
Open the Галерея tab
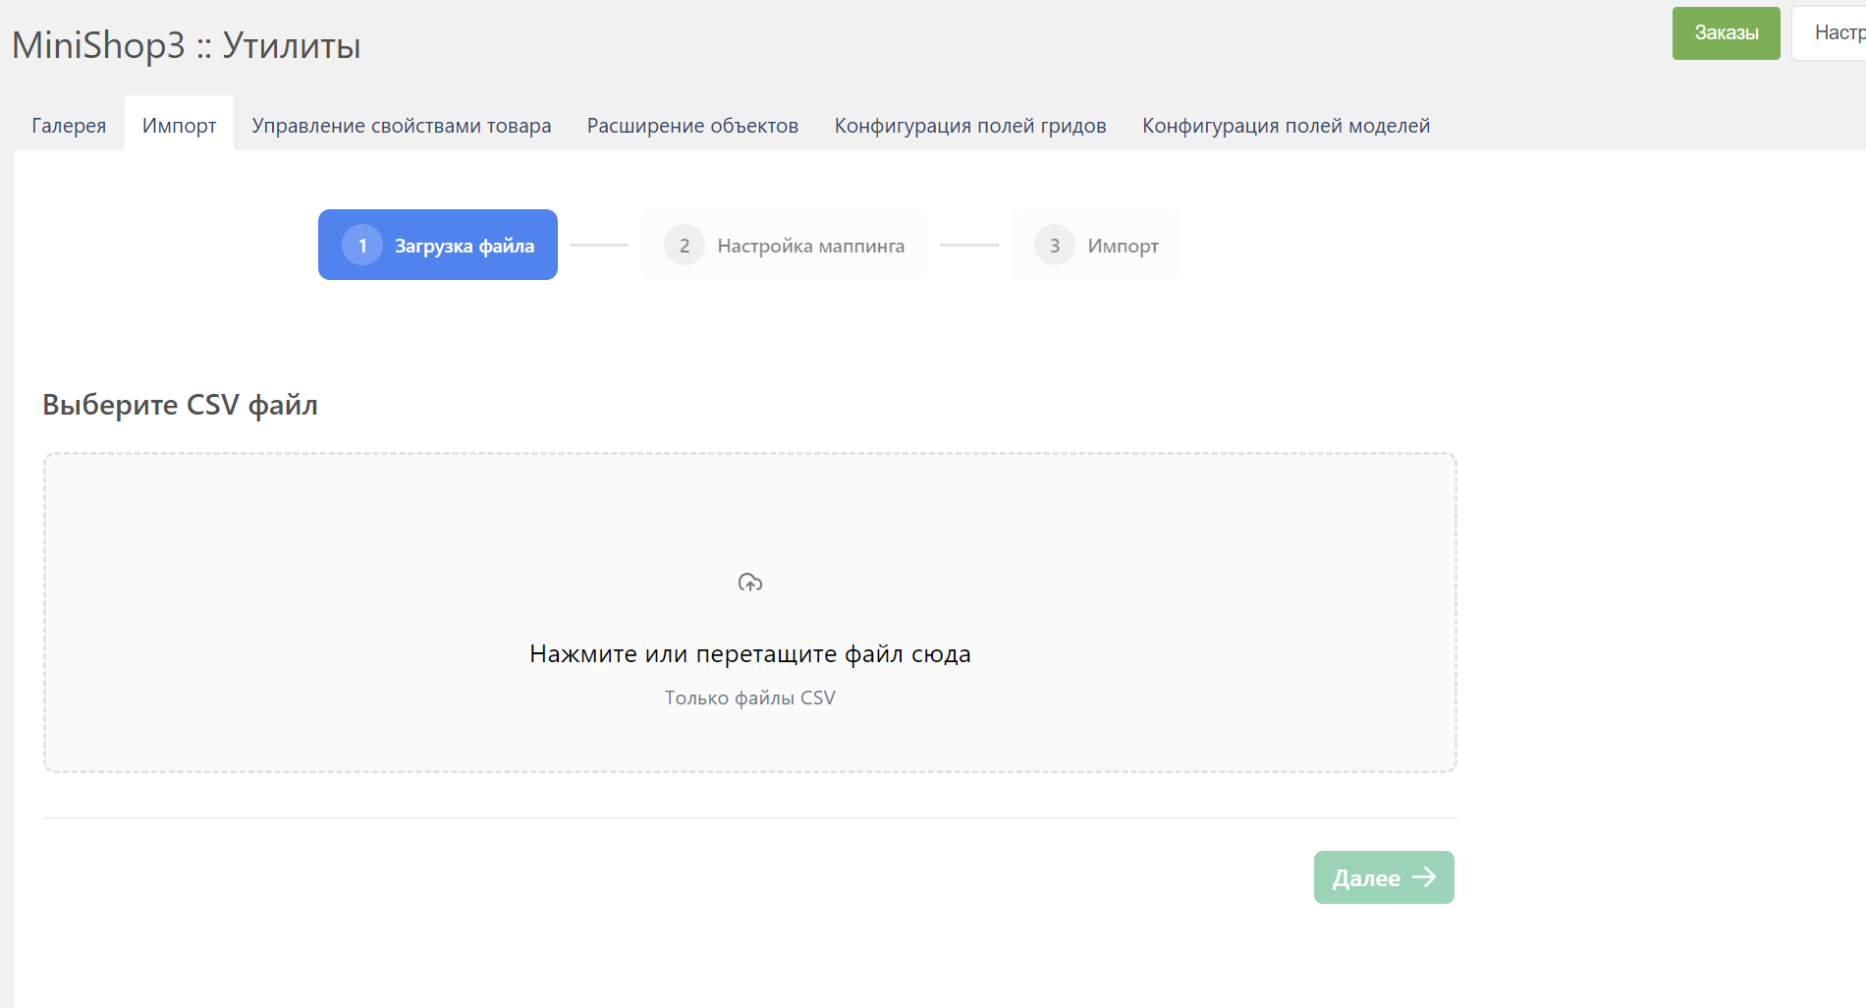coord(69,126)
